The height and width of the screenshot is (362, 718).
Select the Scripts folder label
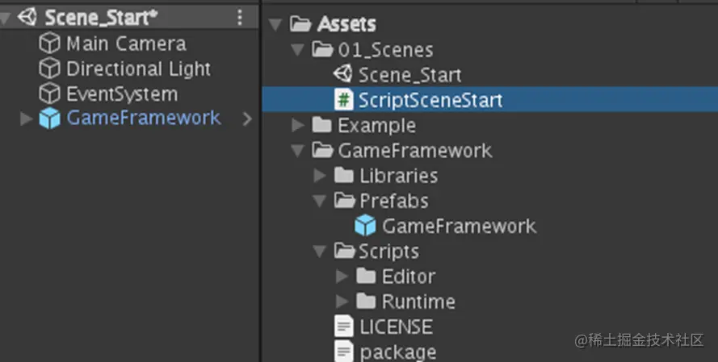(388, 252)
